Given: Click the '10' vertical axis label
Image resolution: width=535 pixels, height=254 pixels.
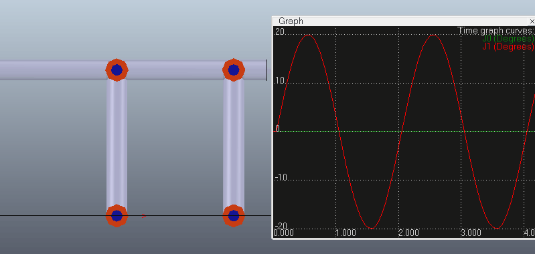Looking at the screenshot, I should coord(280,81).
